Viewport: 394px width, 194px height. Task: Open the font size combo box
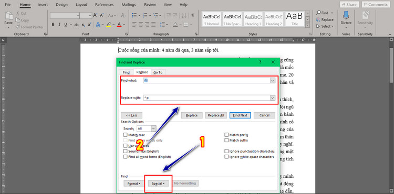click(86, 15)
